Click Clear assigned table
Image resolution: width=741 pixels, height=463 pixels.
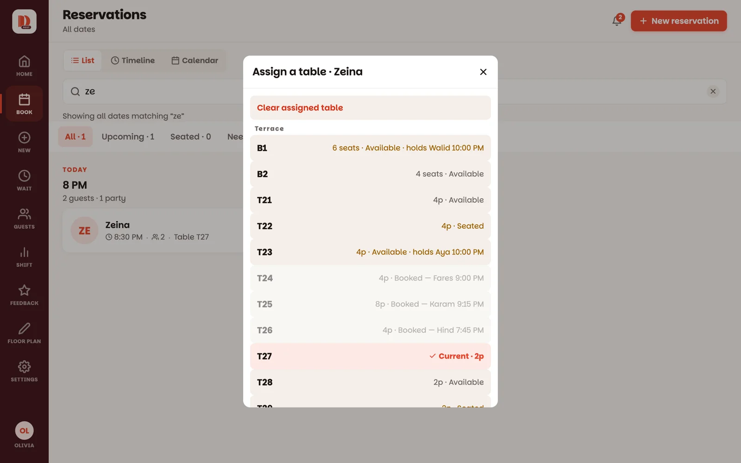370,108
